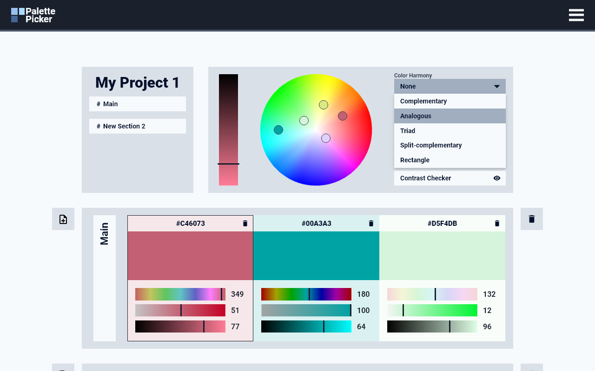The height and width of the screenshot is (371, 595).
Task: Pick a color on the color wheel
Action: pyautogui.click(x=316, y=130)
